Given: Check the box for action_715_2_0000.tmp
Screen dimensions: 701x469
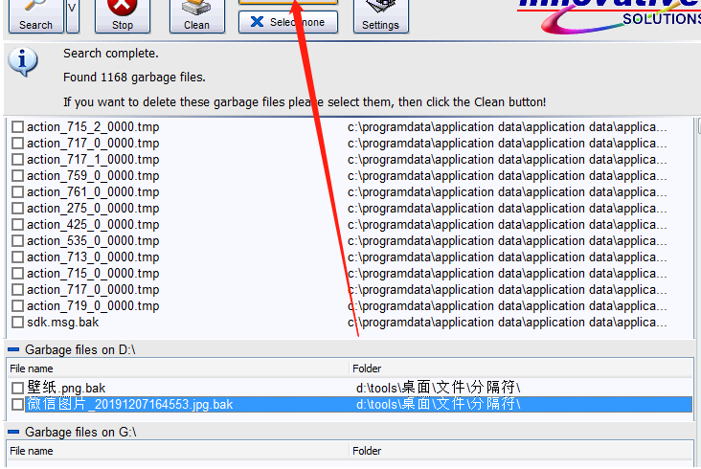Looking at the screenshot, I should pyautogui.click(x=17, y=127).
